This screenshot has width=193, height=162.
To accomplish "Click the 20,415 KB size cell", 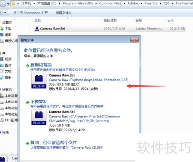I will (x=177, y=29).
